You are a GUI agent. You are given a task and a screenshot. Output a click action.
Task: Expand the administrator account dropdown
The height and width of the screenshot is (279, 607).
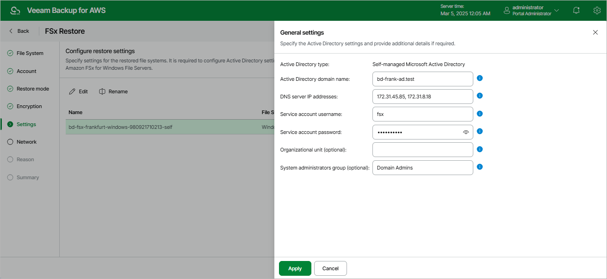pyautogui.click(x=557, y=10)
